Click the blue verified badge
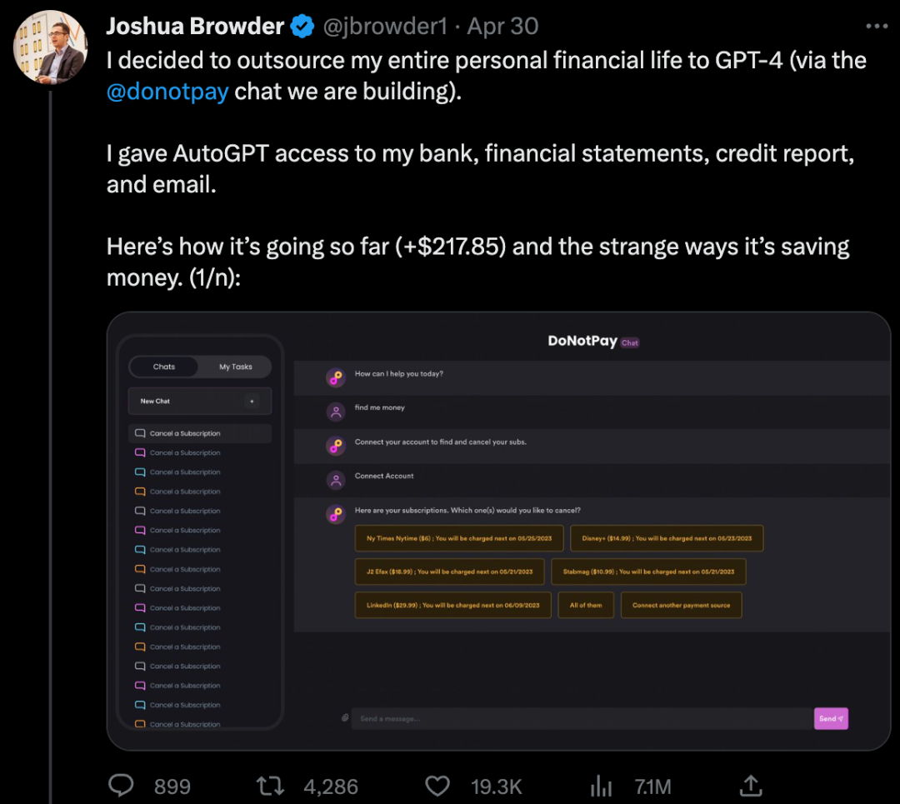This screenshot has height=804, width=900. 302,27
